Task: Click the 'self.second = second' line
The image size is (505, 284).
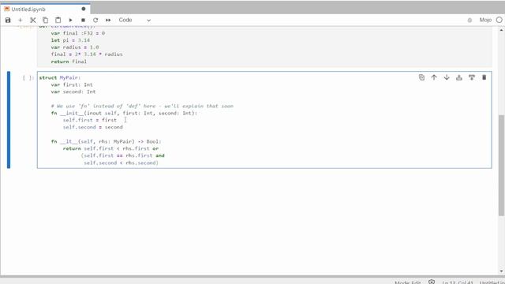Action: click(93, 127)
